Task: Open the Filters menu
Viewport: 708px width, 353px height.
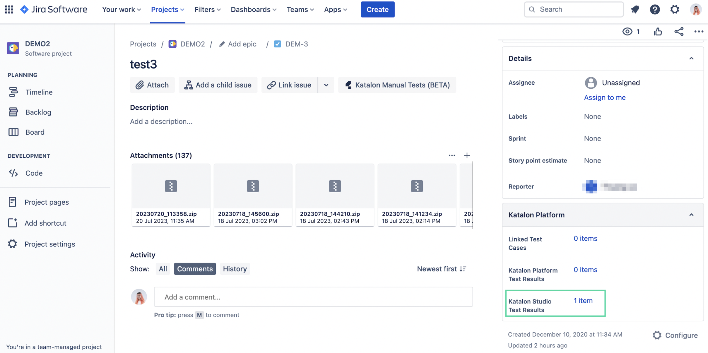Action: (x=207, y=9)
